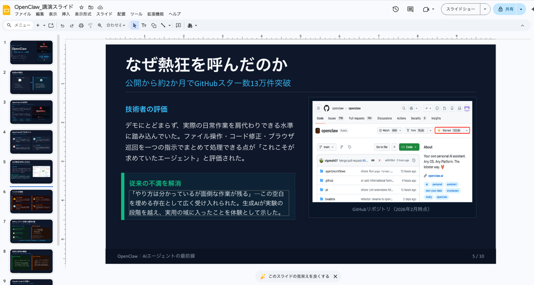This screenshot has width=534, height=285.
Task: Open the 合わせる zoom dropdown
Action: click(116, 25)
